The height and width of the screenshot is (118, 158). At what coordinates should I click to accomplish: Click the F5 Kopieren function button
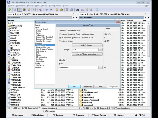click(58, 115)
